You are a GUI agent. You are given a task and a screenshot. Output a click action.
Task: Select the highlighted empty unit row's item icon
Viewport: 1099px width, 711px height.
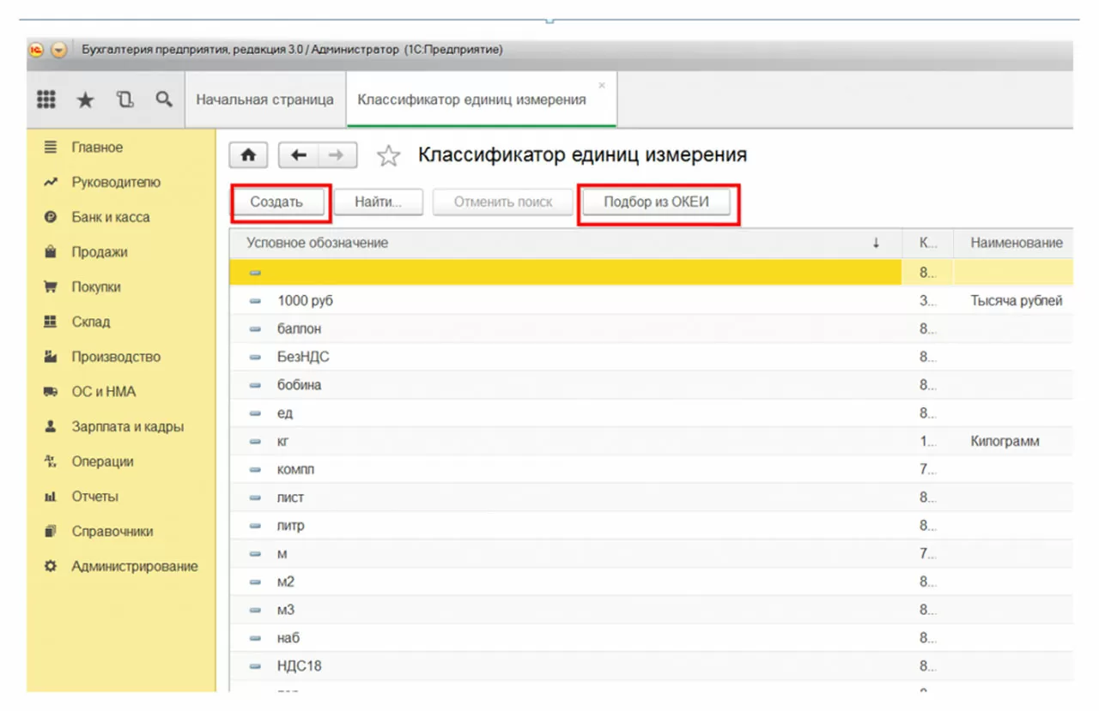tap(255, 274)
